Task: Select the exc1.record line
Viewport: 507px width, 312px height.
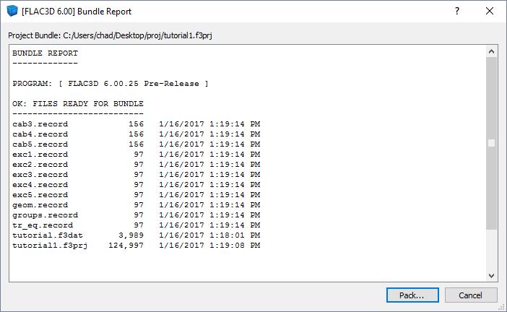Action: tap(136, 155)
